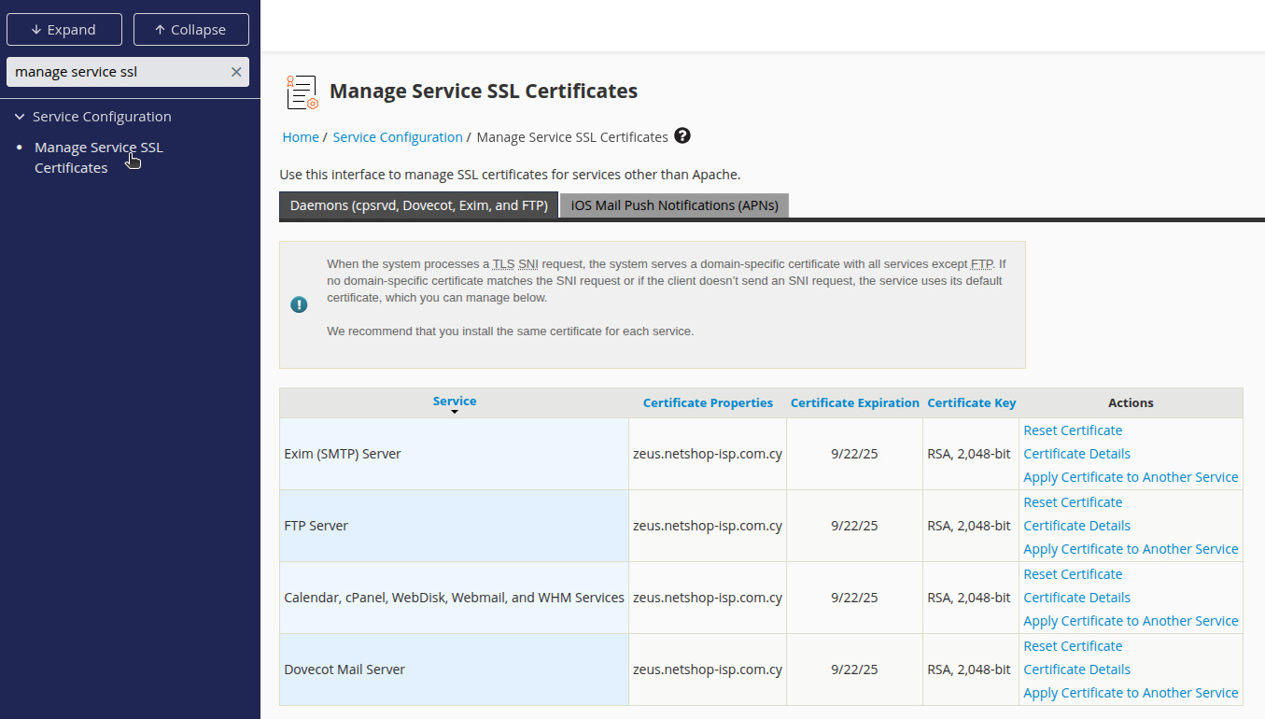
Task: Click zeus.netshop-isp.com.cy in Exim row
Action: point(708,454)
